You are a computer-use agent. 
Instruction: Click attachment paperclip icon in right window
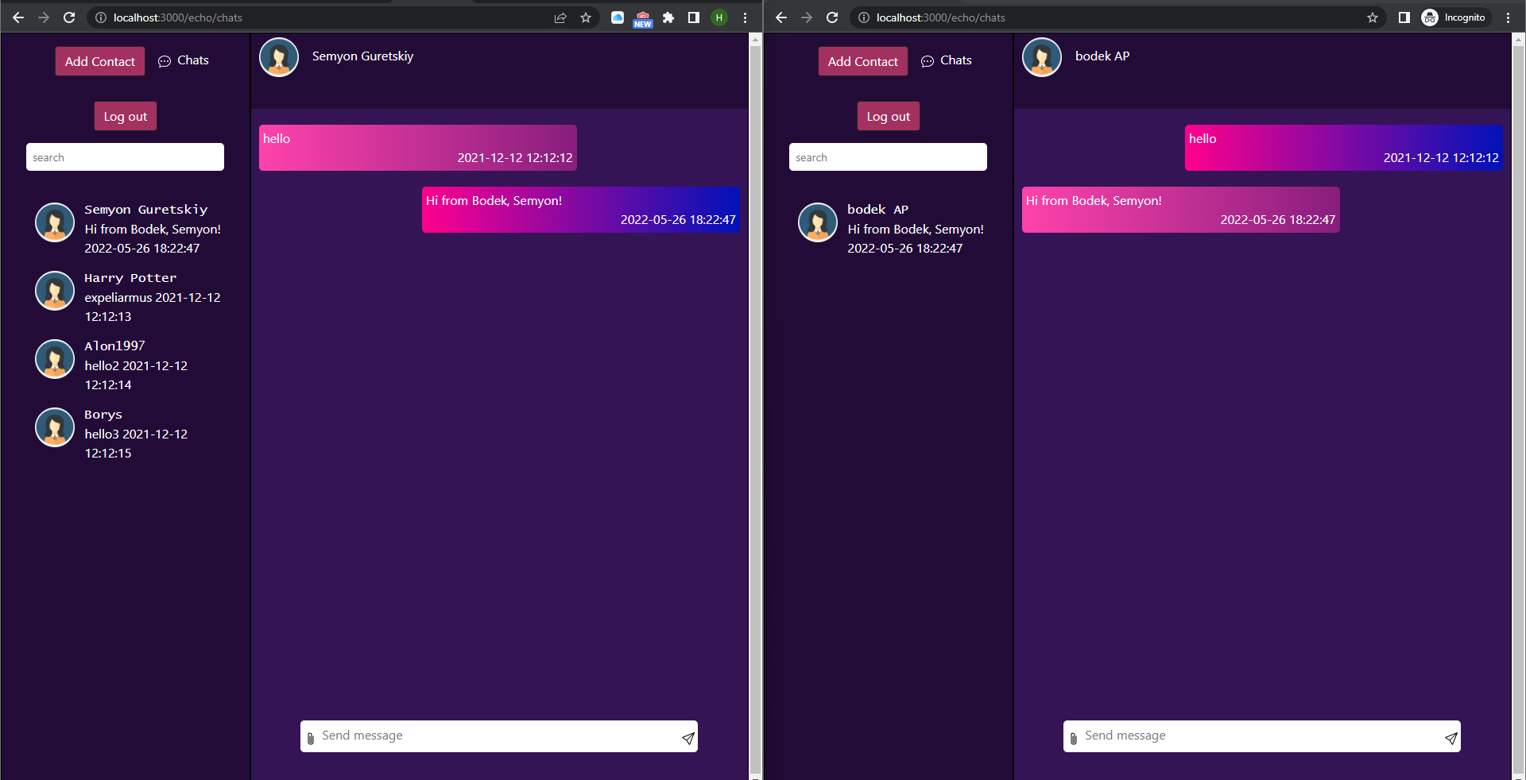(x=1074, y=738)
